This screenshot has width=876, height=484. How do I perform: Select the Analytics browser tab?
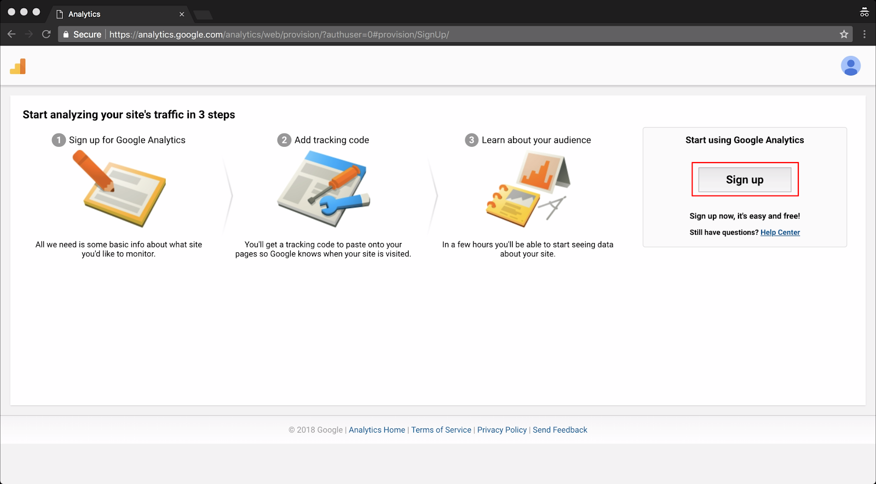click(119, 14)
